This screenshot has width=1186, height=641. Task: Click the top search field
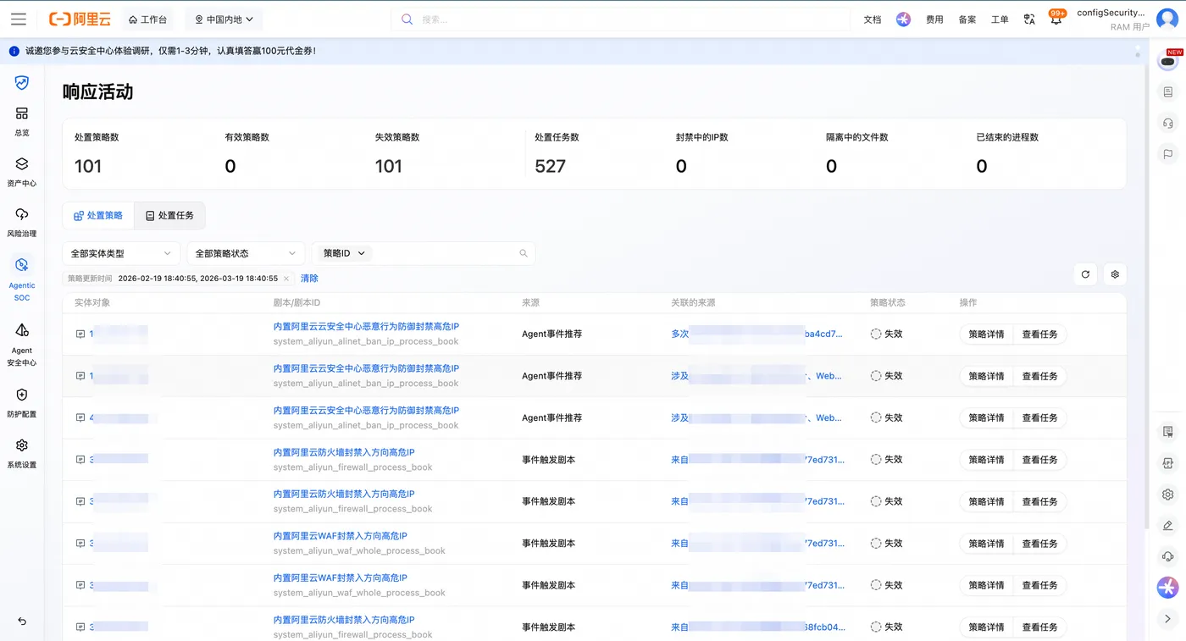coord(620,19)
